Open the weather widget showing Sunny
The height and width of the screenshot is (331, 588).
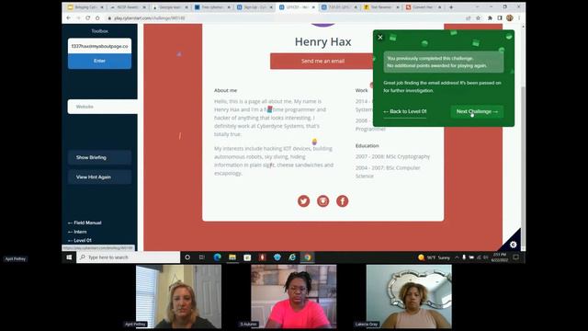434,257
